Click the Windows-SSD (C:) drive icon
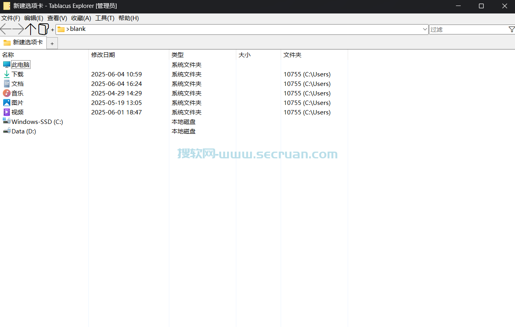This screenshot has width=515, height=327. [x=7, y=121]
